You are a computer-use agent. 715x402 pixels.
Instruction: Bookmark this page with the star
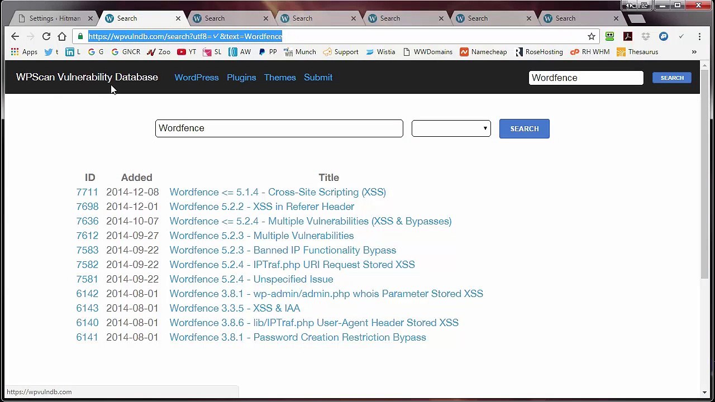[592, 36]
